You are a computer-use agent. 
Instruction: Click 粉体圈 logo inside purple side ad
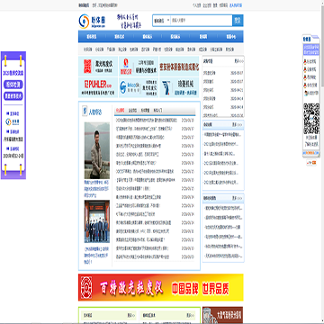pyautogui.click(x=13, y=121)
